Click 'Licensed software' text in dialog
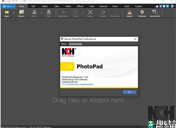 70,82
